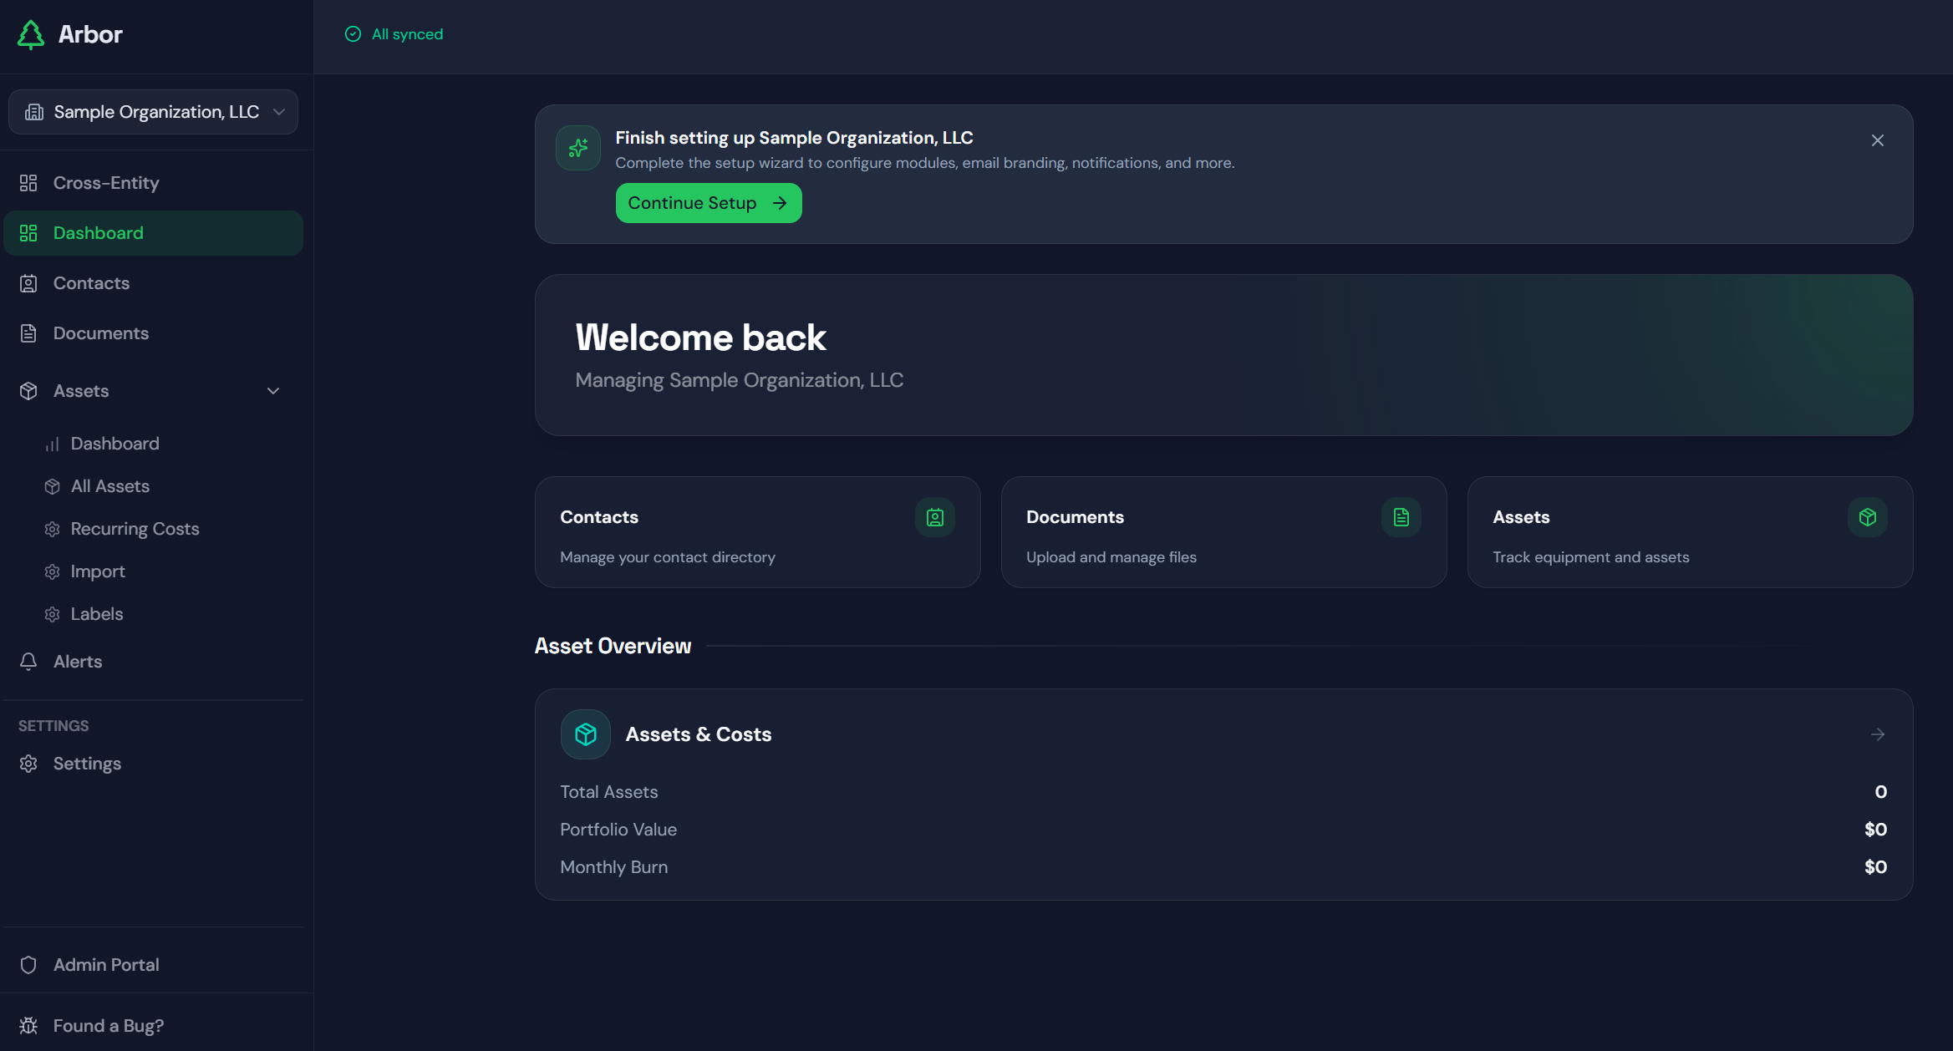Go to Cross-Entity in sidebar
Image resolution: width=1953 pixels, height=1051 pixels.
pyautogui.click(x=106, y=183)
